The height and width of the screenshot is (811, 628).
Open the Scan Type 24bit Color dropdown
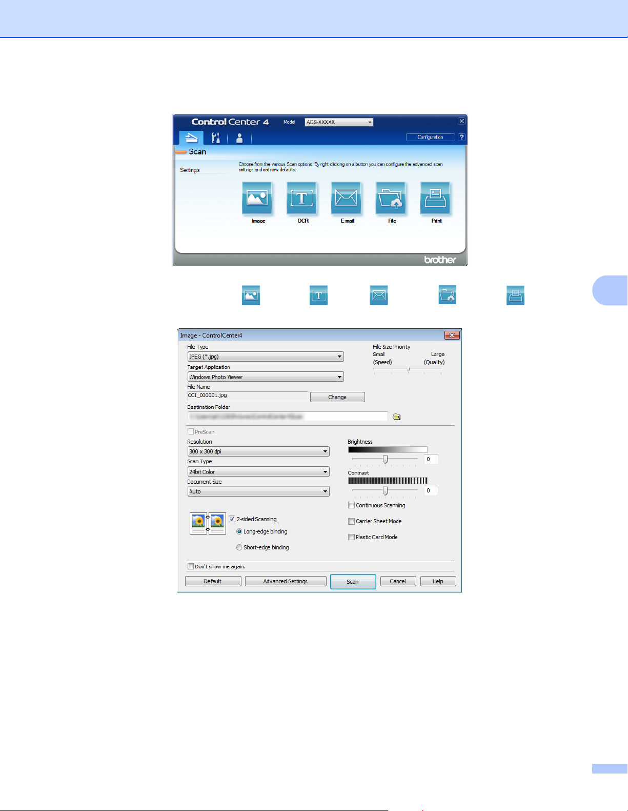(258, 471)
